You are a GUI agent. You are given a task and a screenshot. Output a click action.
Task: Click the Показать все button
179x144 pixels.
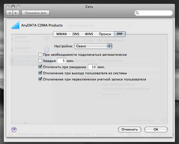(x=36, y=13)
